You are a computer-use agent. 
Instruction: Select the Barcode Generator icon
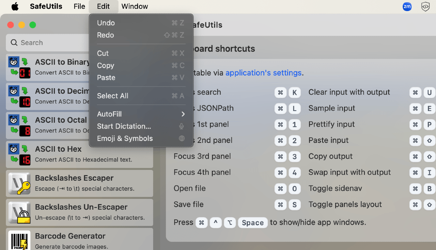click(x=19, y=240)
